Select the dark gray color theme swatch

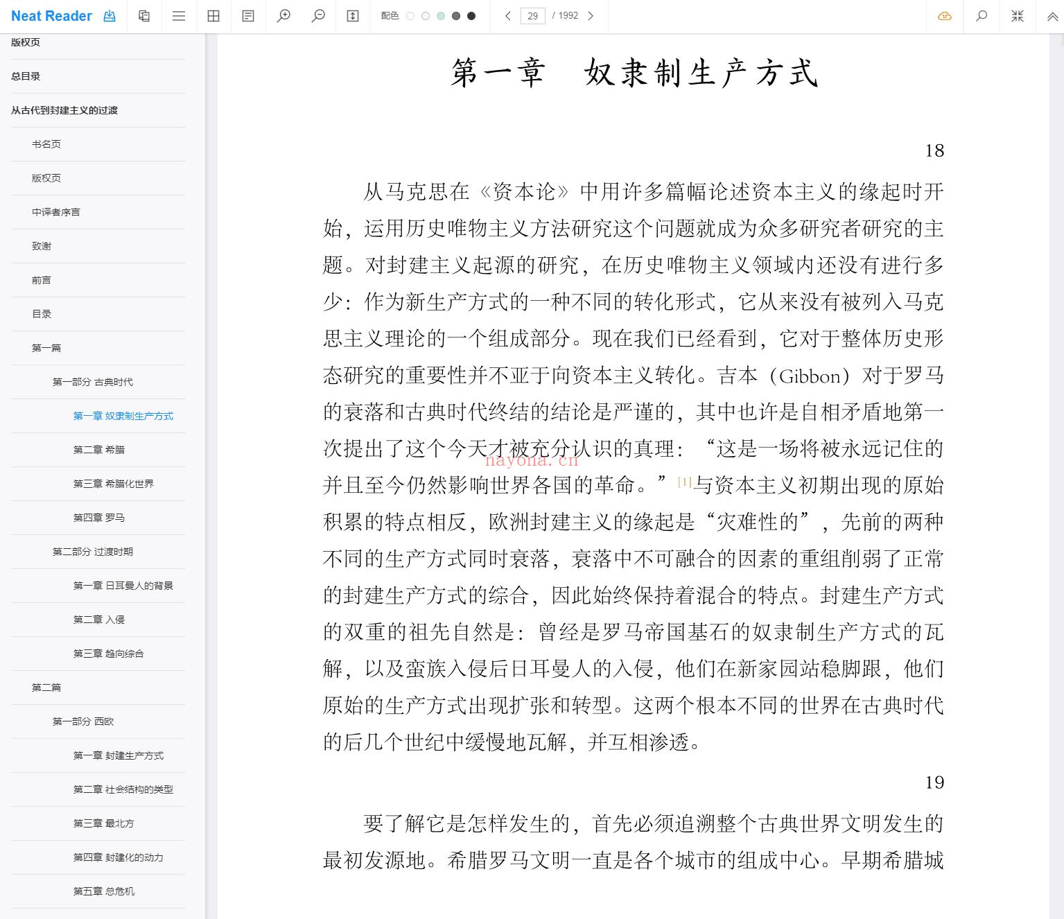coord(456,16)
